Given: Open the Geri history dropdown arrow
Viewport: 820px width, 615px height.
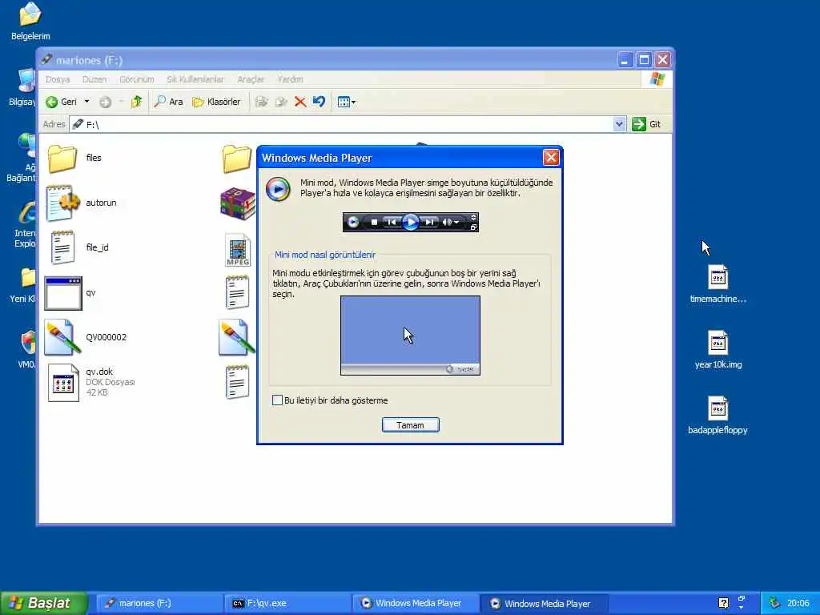Looking at the screenshot, I should (86, 102).
